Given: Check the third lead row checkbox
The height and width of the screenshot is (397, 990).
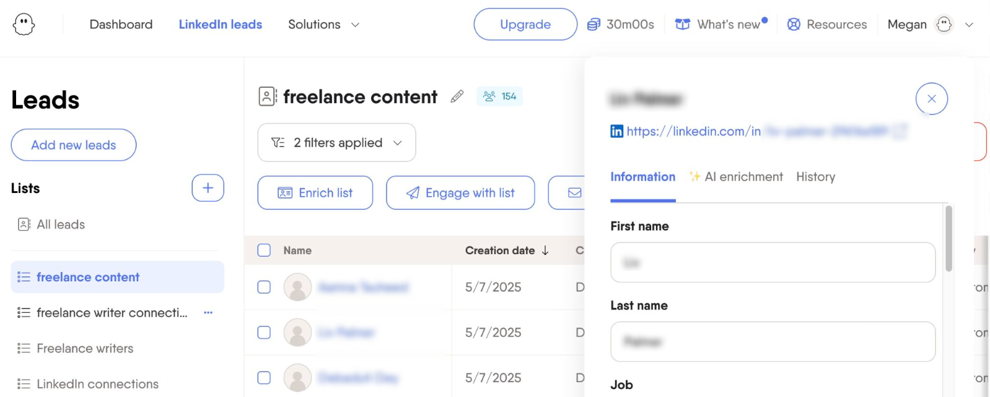Looking at the screenshot, I should point(264,378).
